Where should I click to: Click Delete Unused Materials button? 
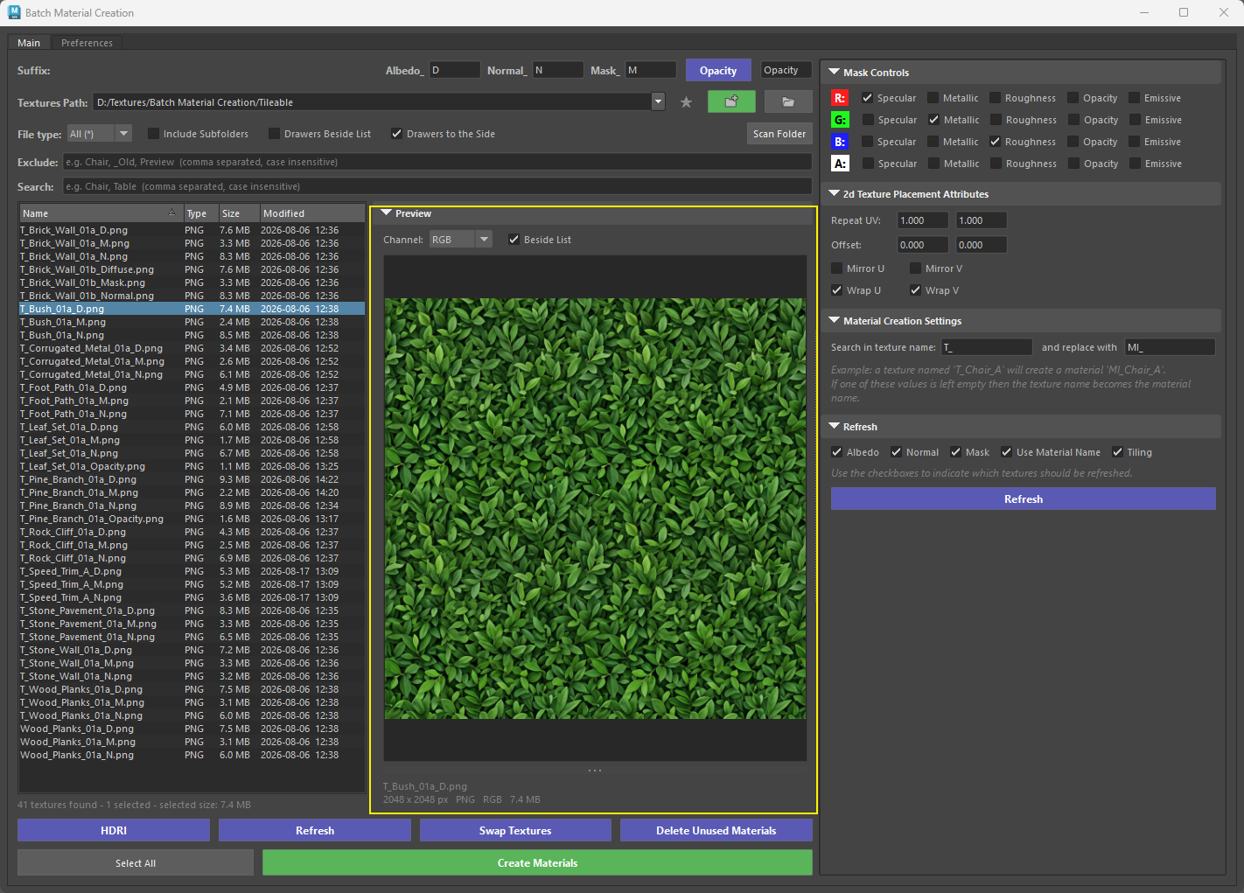coord(716,831)
